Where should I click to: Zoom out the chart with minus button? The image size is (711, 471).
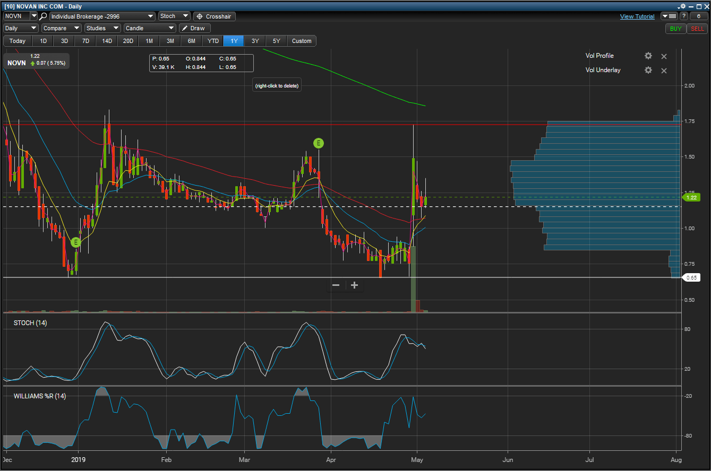click(336, 285)
